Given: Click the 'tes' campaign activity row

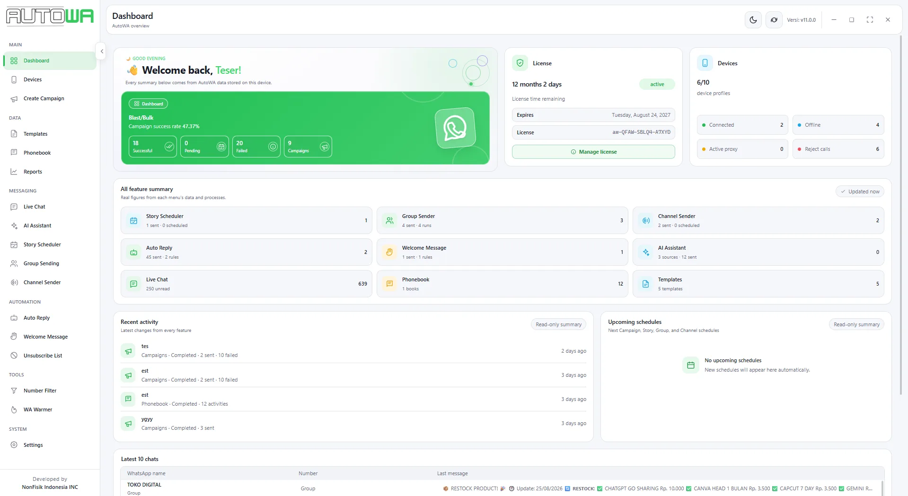Looking at the screenshot, I should pos(353,351).
